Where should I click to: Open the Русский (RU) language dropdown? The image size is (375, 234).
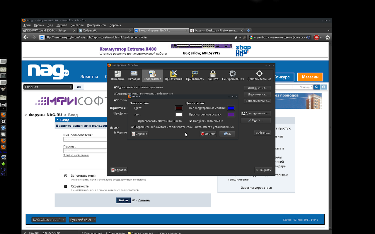click(82, 220)
